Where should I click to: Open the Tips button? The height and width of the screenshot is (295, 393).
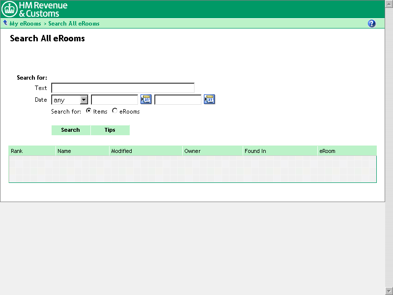coord(110,130)
